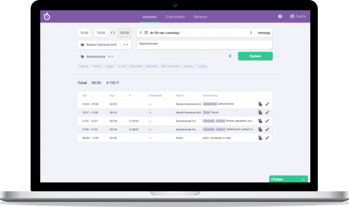
Task: Toggle the euro billable icon
Action: pyautogui.click(x=230, y=56)
